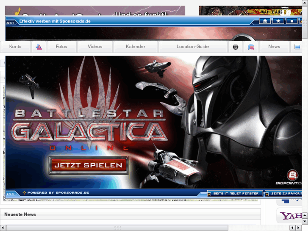Click the Und es funkt banner ad
Screen dimensions: 308x231
(x=95, y=11)
